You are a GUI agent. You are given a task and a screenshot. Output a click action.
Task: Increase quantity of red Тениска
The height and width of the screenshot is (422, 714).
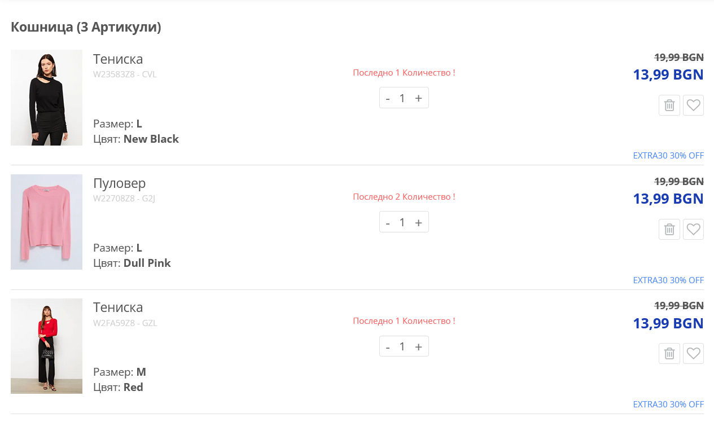point(418,346)
